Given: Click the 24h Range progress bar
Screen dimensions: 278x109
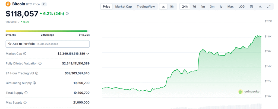Looking at the screenshot, I should [46, 31].
